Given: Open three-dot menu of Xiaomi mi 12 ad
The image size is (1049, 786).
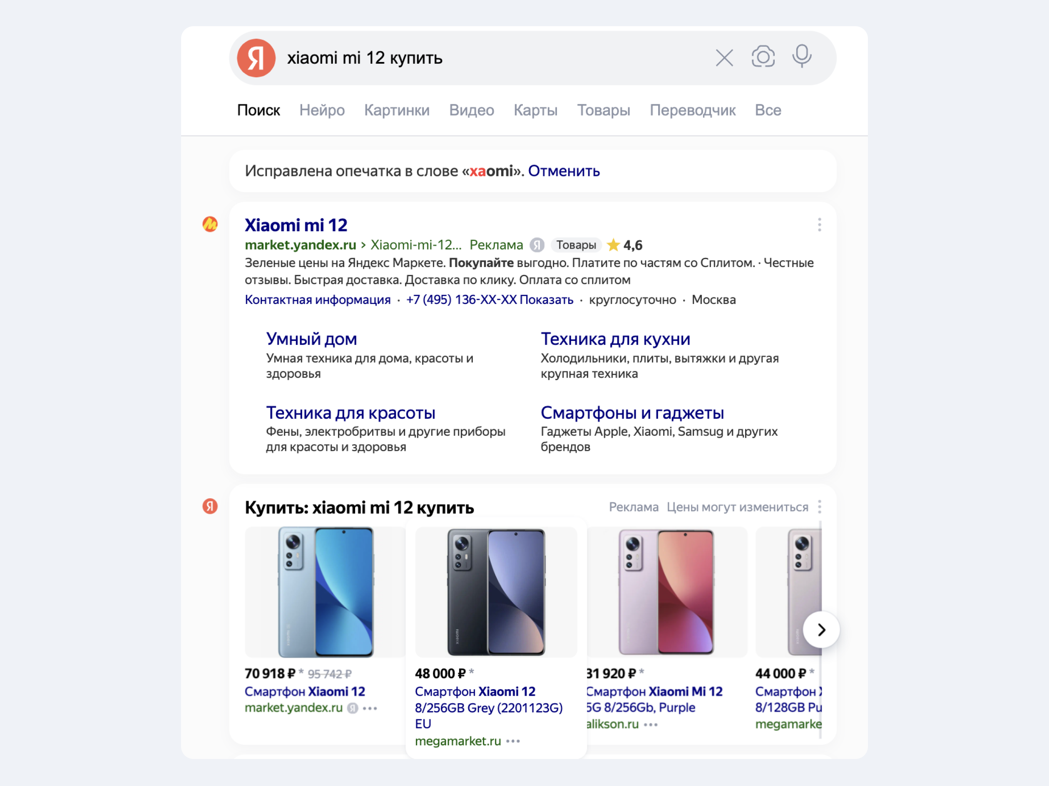Looking at the screenshot, I should [820, 225].
